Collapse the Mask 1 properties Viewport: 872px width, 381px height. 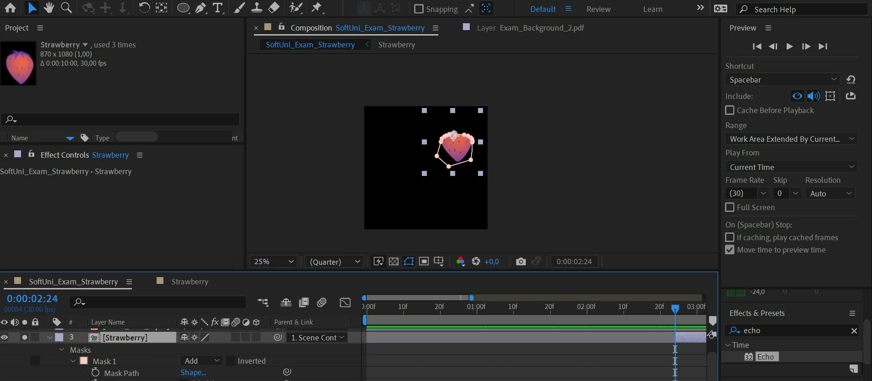tap(73, 361)
